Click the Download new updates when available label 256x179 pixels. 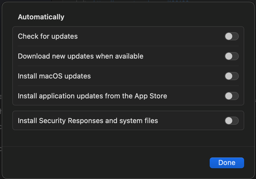tap(81, 56)
